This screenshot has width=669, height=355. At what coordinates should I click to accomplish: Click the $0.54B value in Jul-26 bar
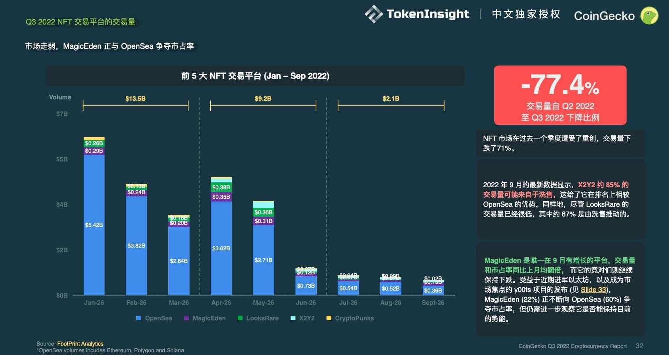tap(348, 288)
